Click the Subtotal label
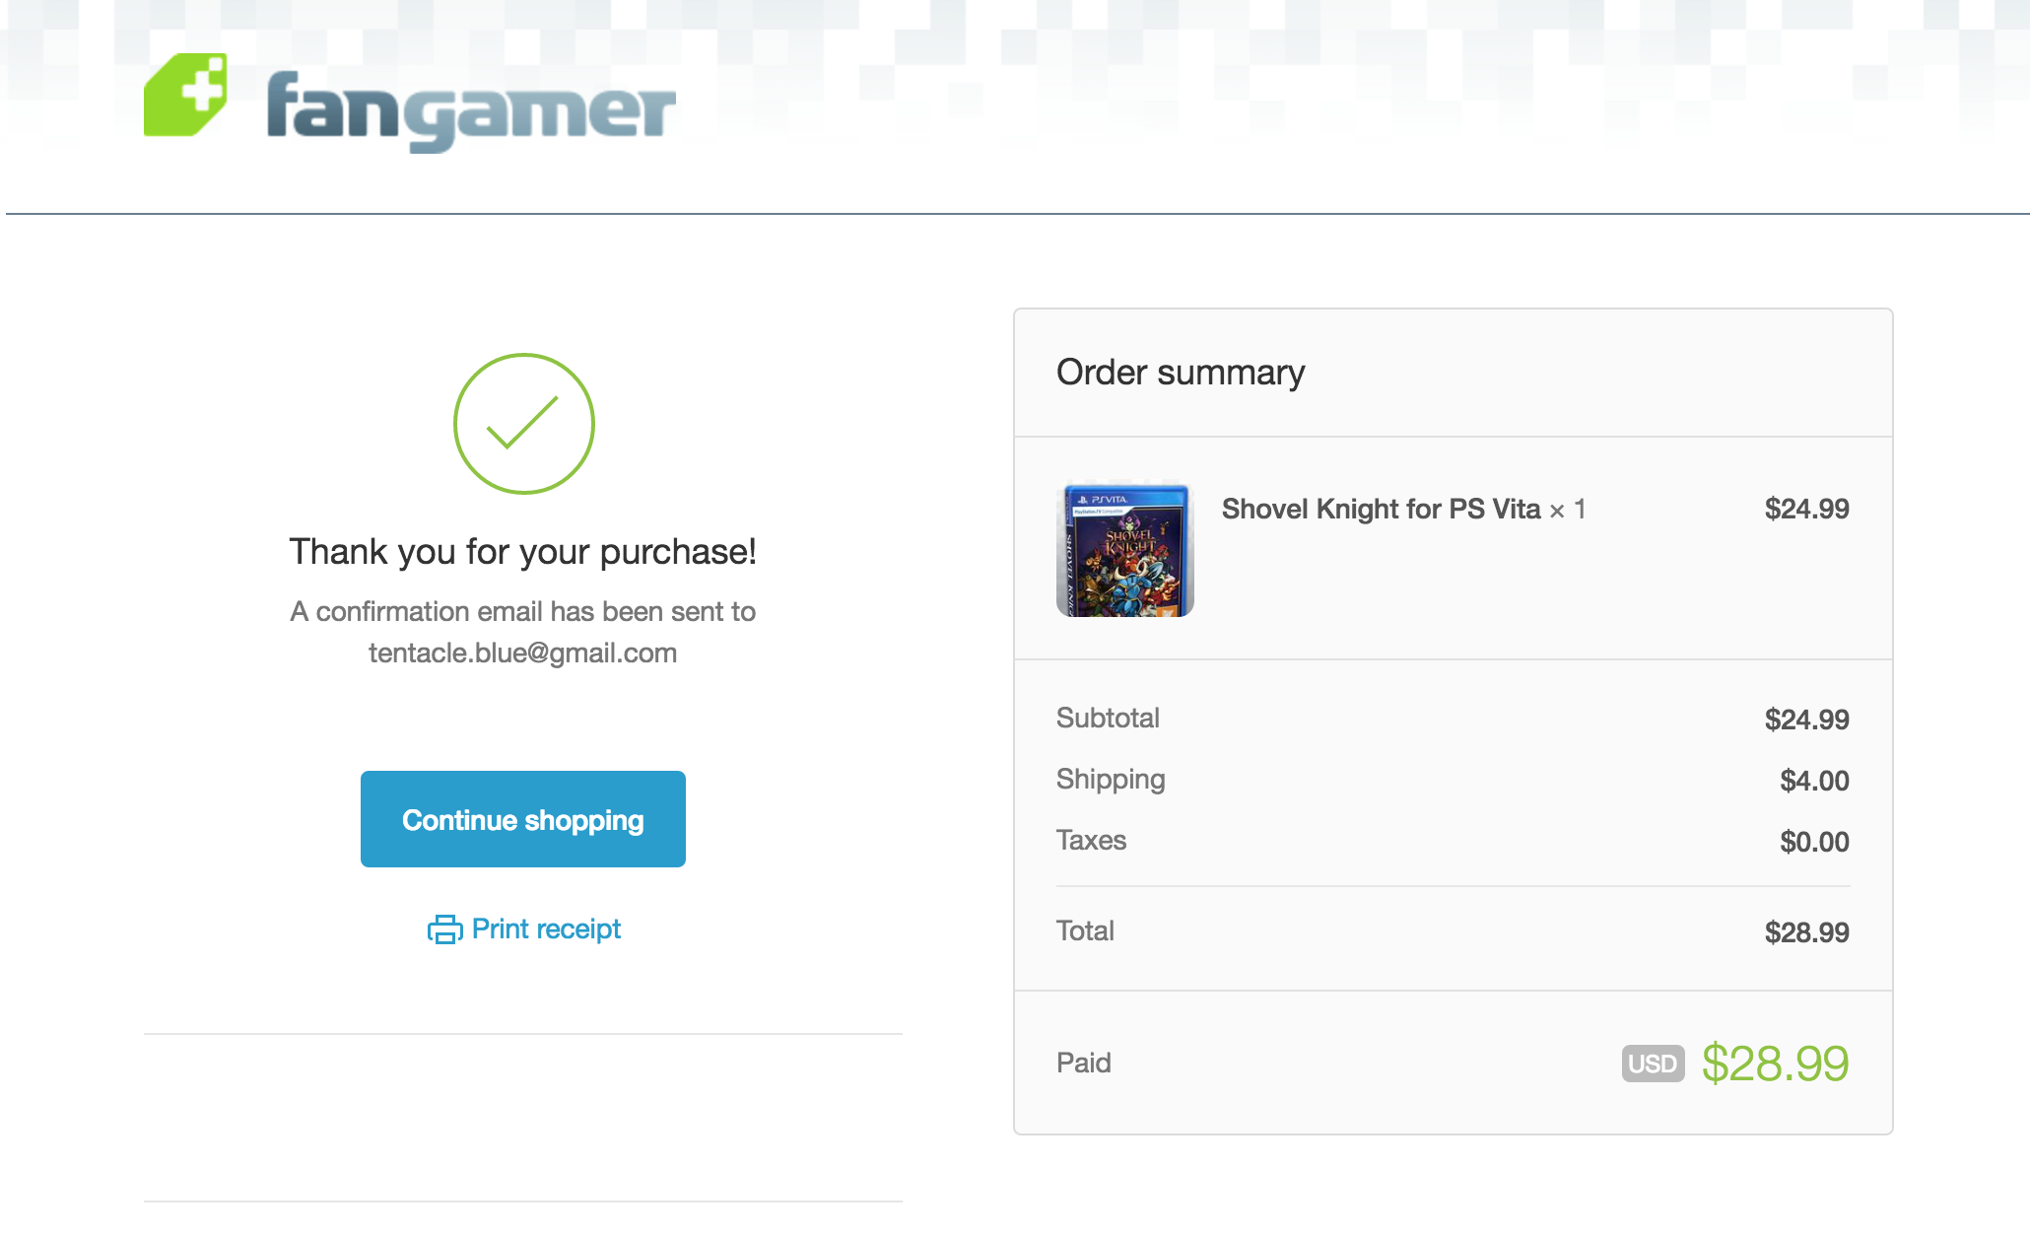Viewport: 2030px width, 1237px height. point(1108,719)
